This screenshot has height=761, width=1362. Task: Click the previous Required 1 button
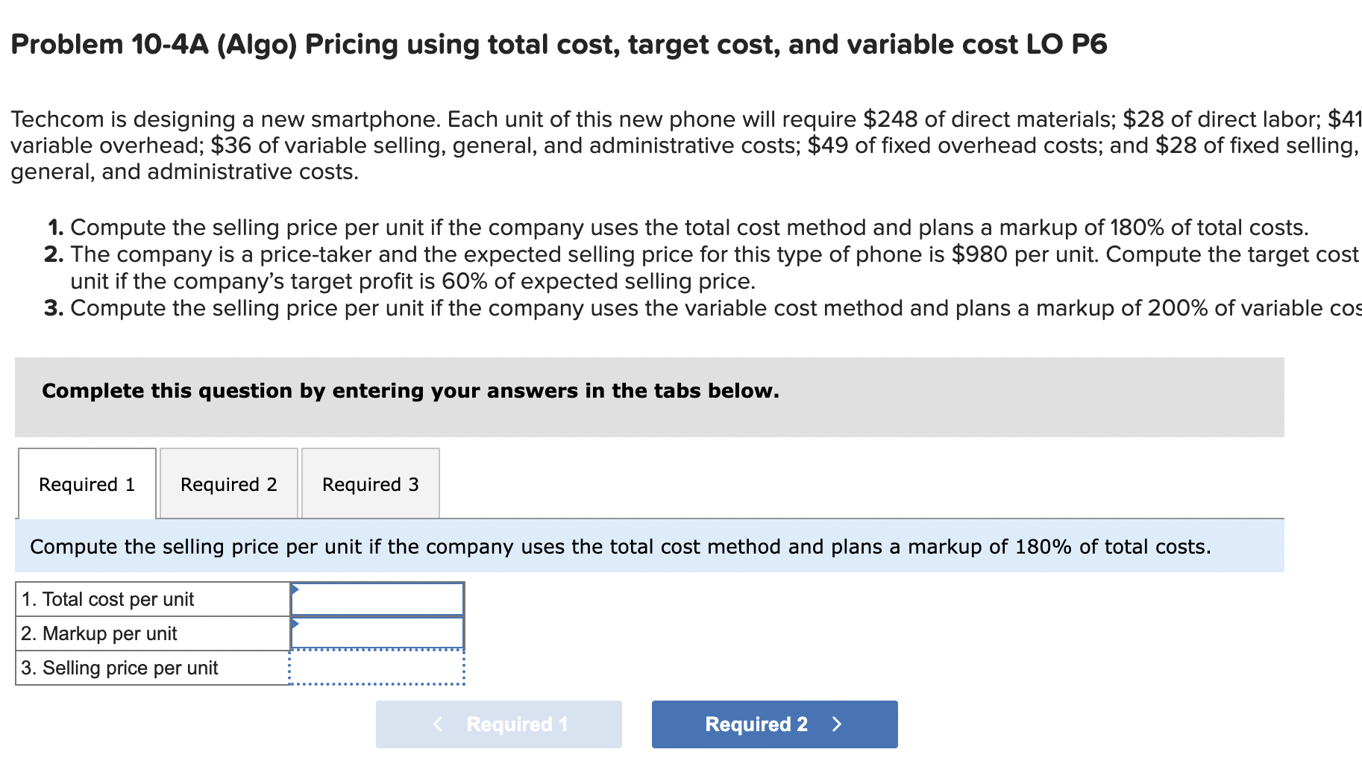point(498,724)
